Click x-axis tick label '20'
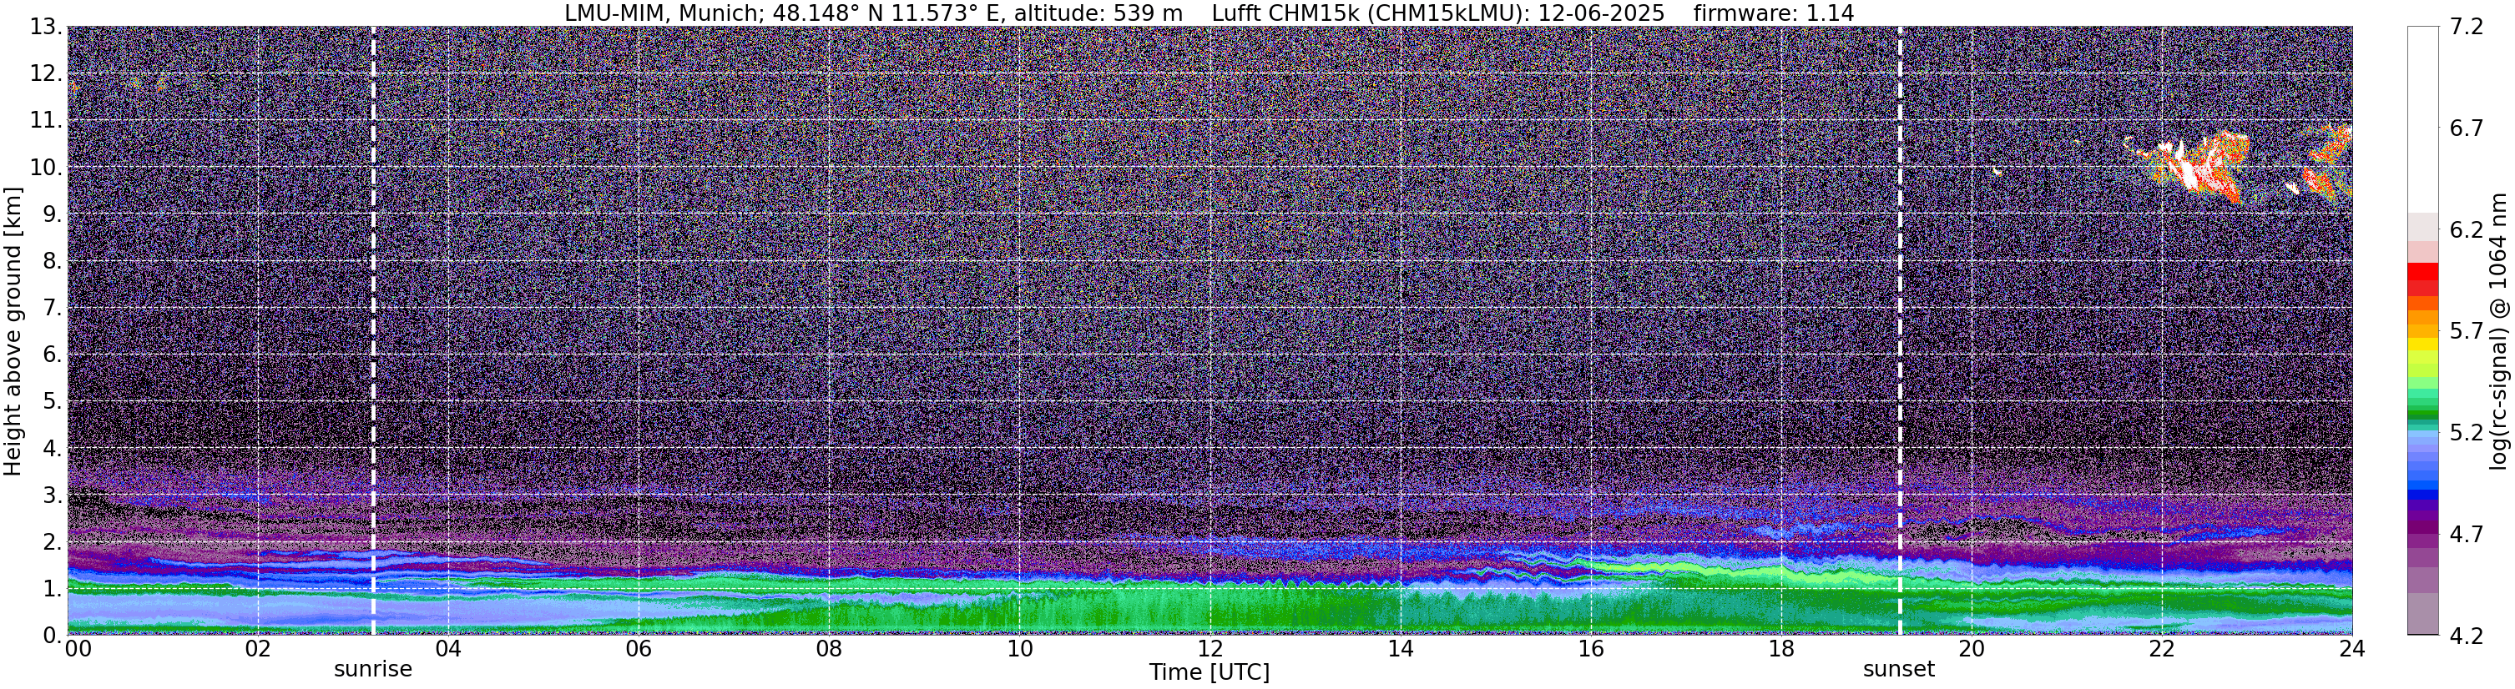The height and width of the screenshot is (689, 2515). (x=1972, y=649)
